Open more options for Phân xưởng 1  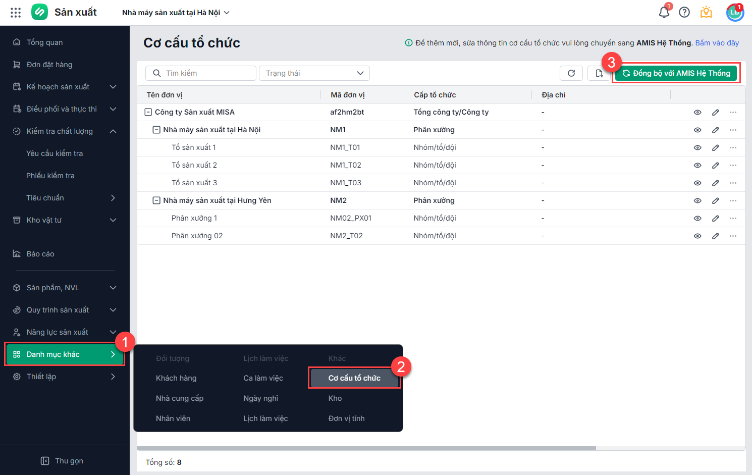click(733, 219)
